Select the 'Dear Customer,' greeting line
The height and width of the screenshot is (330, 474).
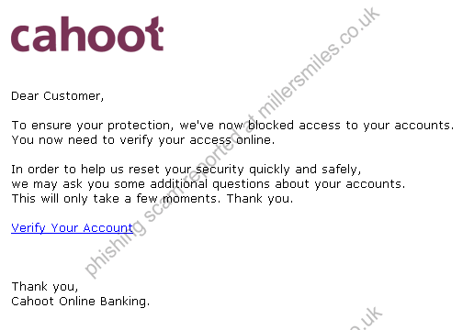pyautogui.click(x=58, y=96)
